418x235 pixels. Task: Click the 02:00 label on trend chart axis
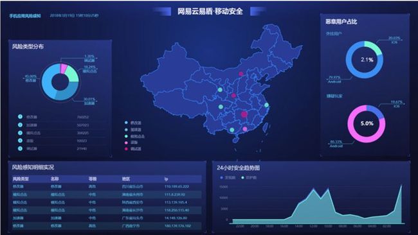386,226
